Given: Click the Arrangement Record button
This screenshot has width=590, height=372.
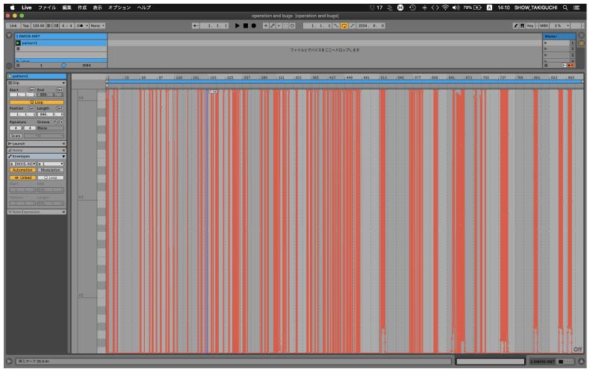Looking at the screenshot, I should (x=253, y=25).
